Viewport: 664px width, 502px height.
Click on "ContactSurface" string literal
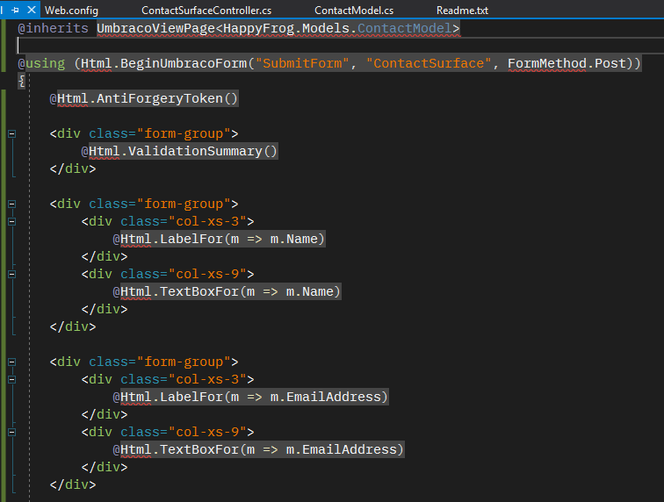tap(429, 63)
